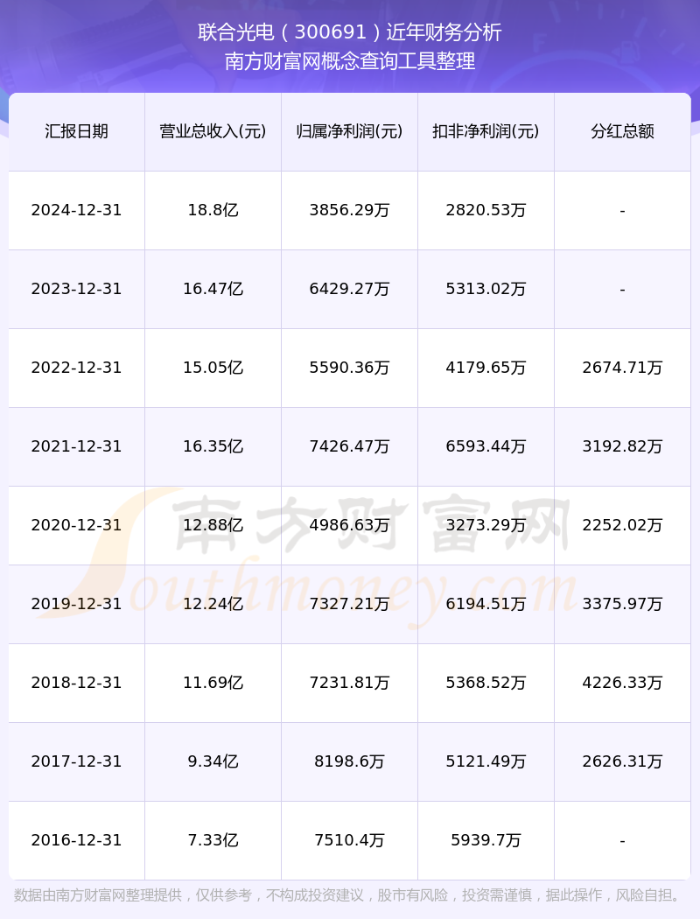Viewport: 700px width, 919px height.
Task: Click dividend value 3375.97万
Action: tap(622, 604)
